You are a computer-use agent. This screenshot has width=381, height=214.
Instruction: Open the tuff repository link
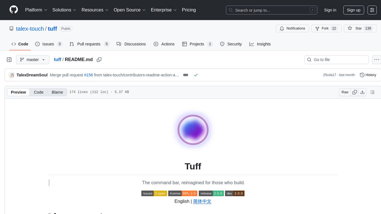52,29
